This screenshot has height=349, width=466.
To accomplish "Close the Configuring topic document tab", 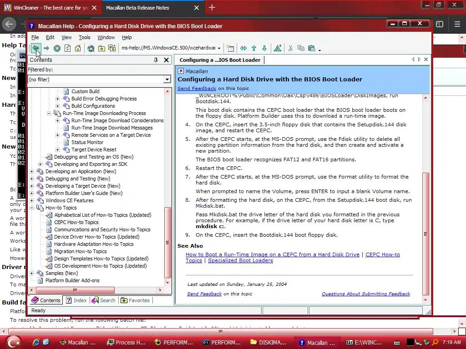I will 426,60.
